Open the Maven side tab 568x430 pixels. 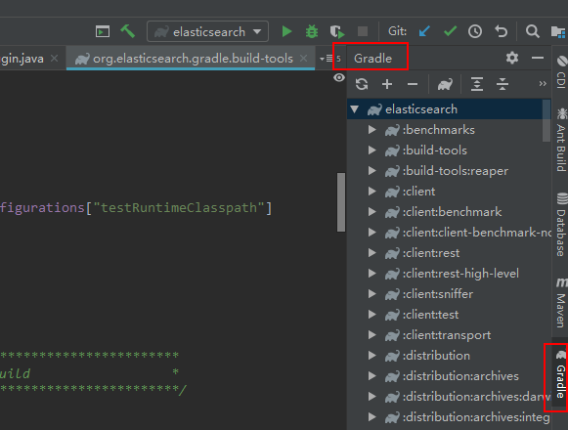(x=561, y=303)
